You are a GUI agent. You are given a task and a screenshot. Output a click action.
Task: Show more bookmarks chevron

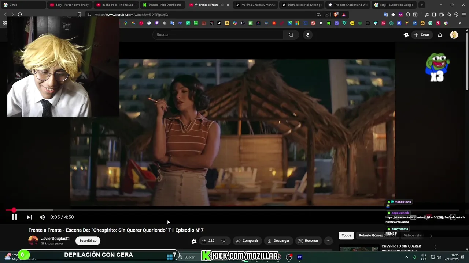[460, 23]
